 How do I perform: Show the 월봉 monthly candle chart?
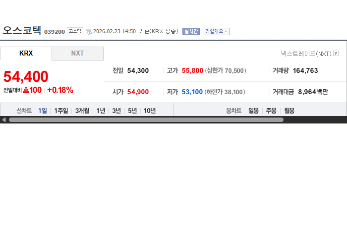(289, 111)
